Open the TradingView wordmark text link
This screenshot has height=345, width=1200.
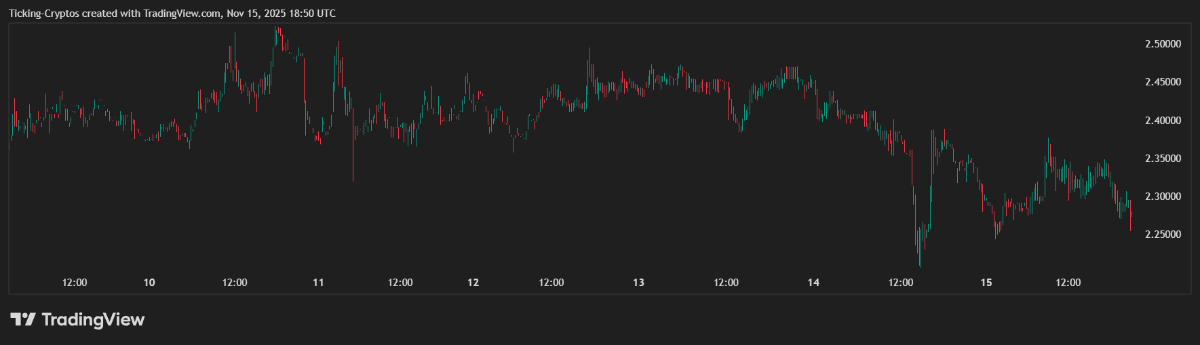click(x=93, y=319)
